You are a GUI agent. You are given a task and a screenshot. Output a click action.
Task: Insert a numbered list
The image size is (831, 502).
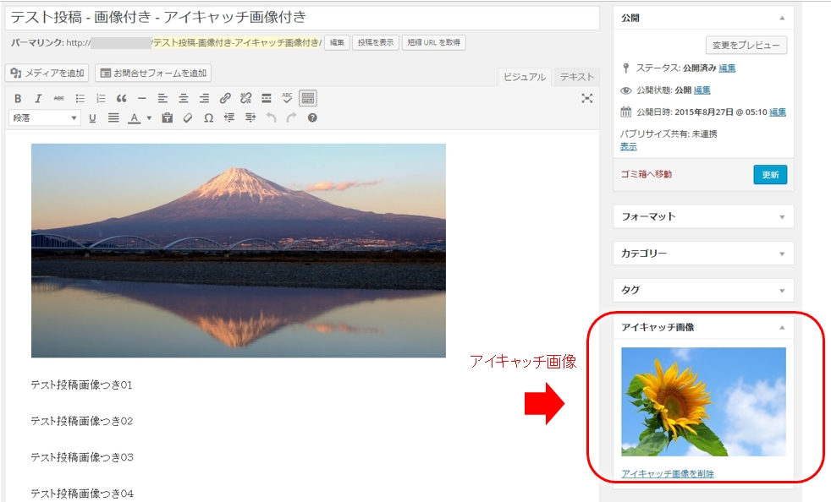101,99
